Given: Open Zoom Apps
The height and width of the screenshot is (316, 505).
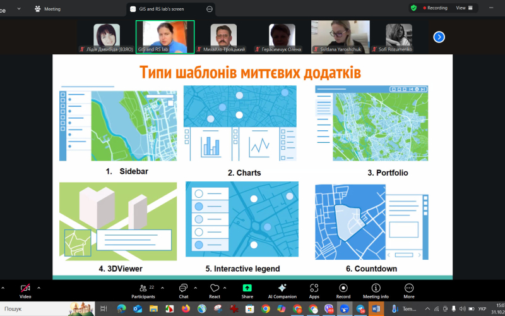Looking at the screenshot, I should (314, 288).
